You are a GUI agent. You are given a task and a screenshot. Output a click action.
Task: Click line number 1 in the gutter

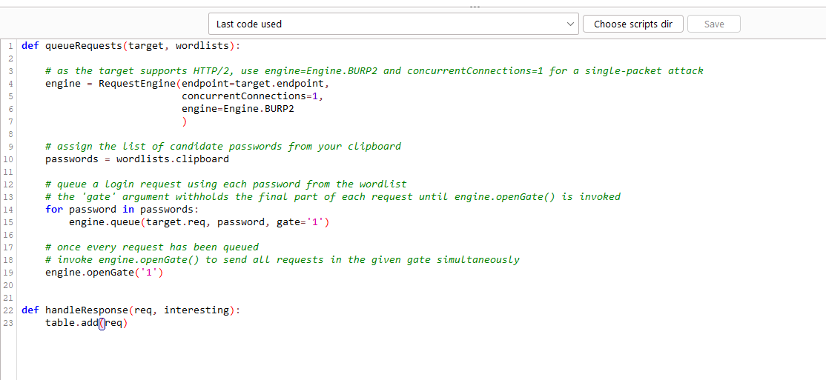click(x=10, y=45)
